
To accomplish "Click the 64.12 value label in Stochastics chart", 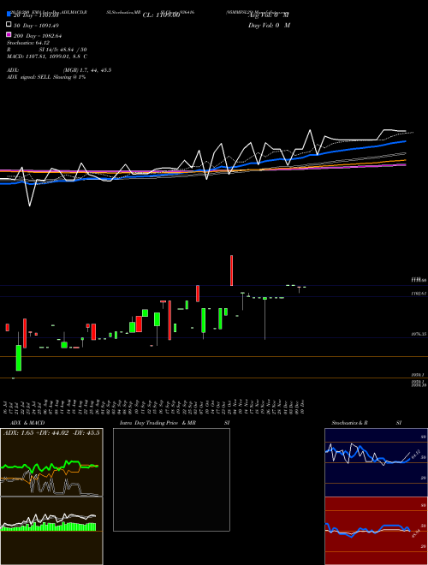I will [x=416, y=454].
